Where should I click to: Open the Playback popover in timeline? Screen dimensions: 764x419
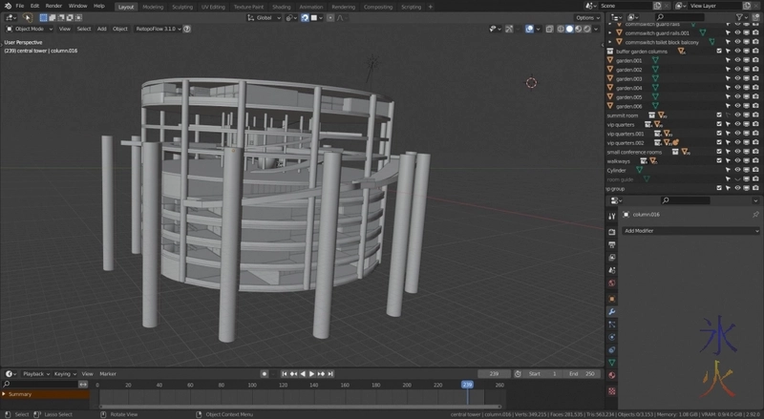tap(34, 373)
